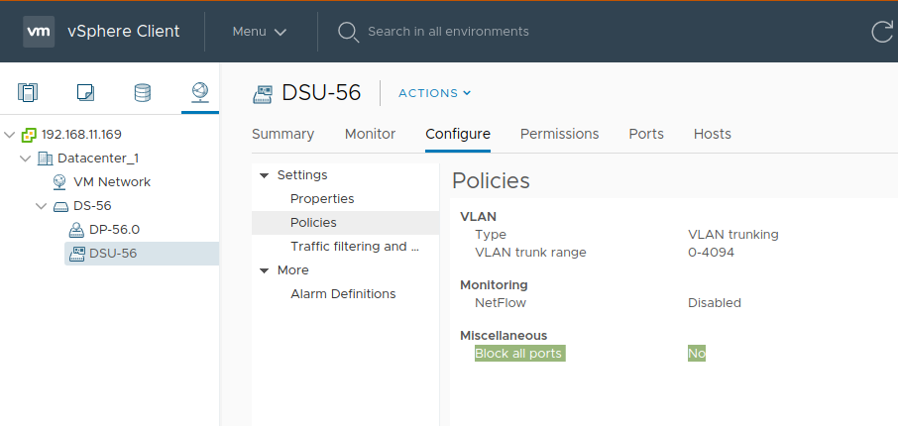Select the Configure tab
The image size is (898, 426).
pos(458,134)
